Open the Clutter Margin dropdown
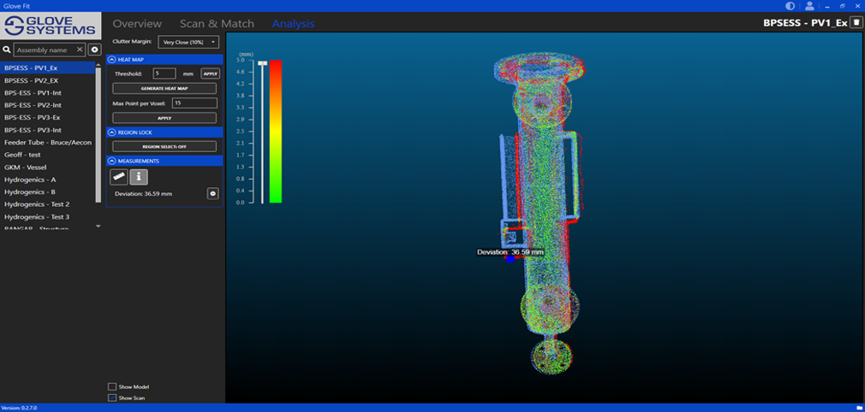Image resolution: width=865 pixels, height=412 pixels. [188, 42]
